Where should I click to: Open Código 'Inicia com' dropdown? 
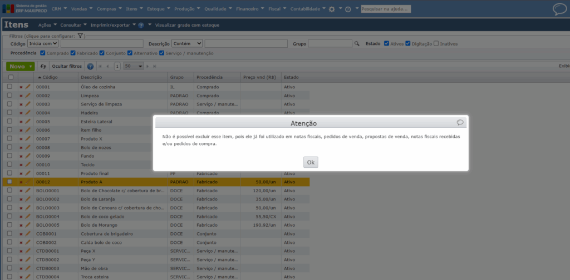43,43
